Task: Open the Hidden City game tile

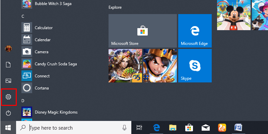Action: coord(125,66)
